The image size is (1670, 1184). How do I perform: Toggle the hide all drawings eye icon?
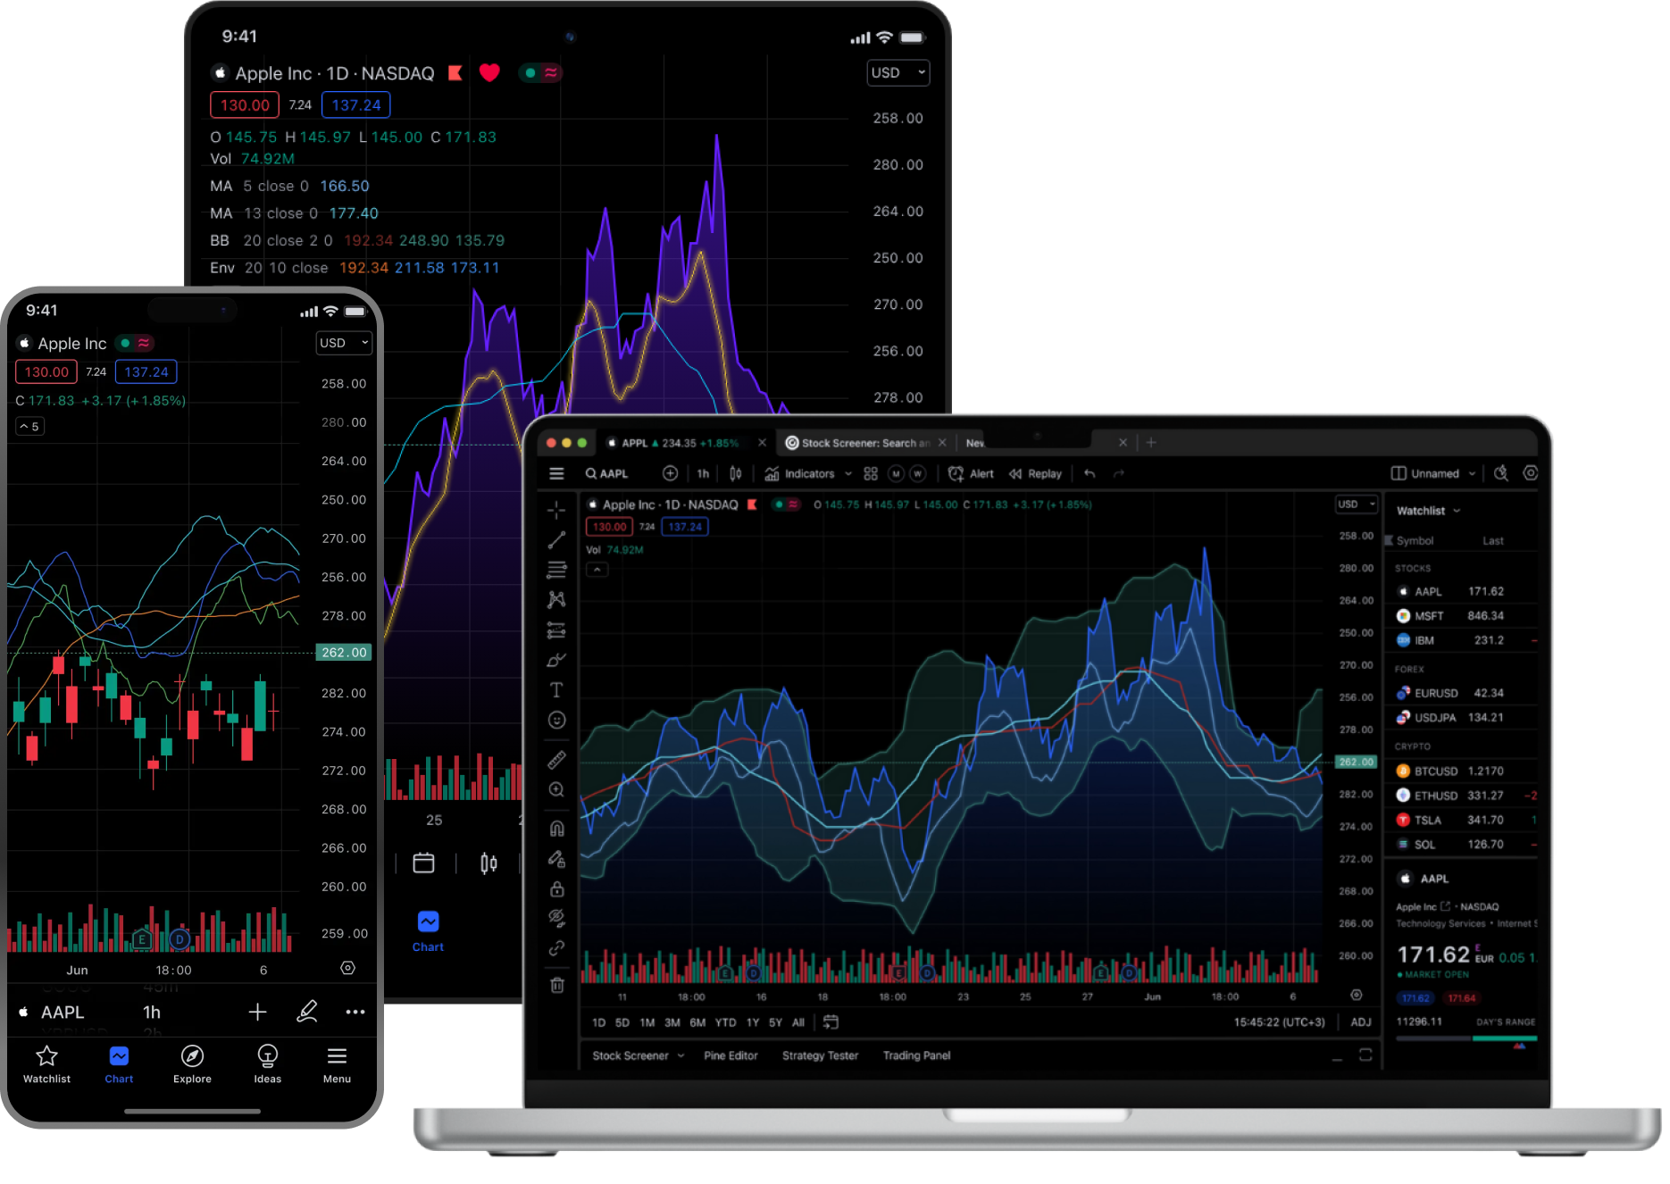click(556, 918)
